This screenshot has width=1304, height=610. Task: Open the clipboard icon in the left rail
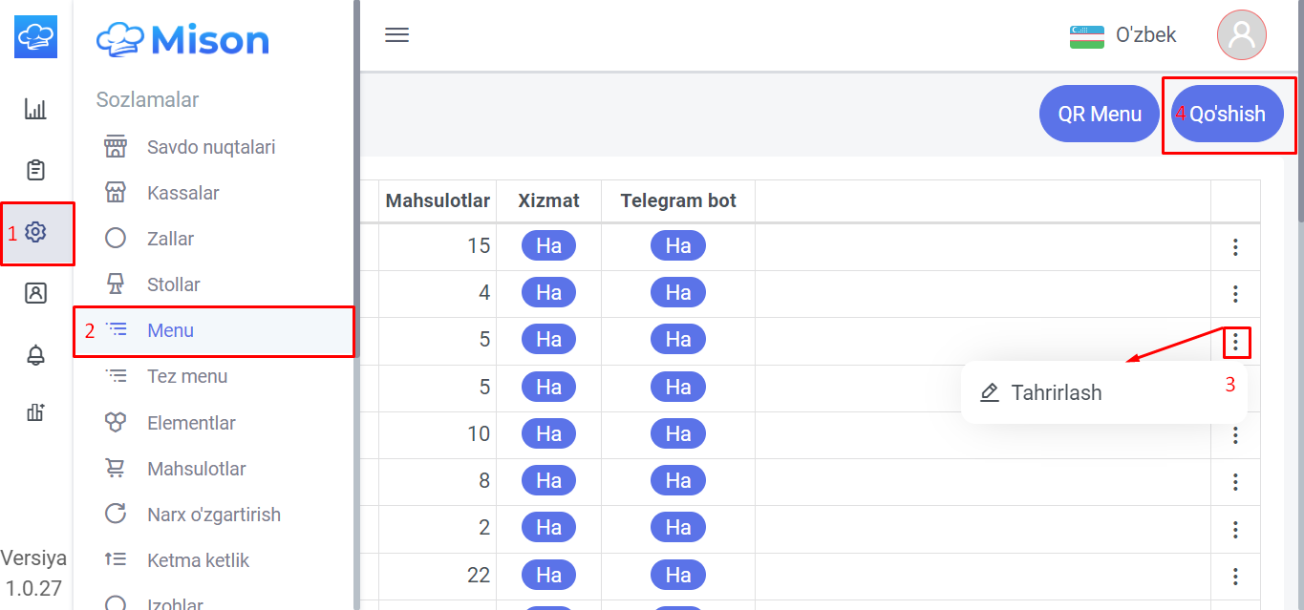pyautogui.click(x=35, y=171)
